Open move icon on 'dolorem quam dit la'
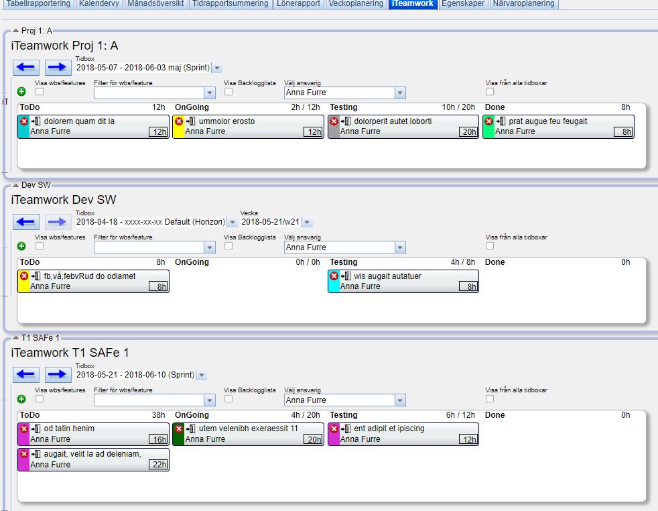The image size is (658, 511). (x=36, y=121)
